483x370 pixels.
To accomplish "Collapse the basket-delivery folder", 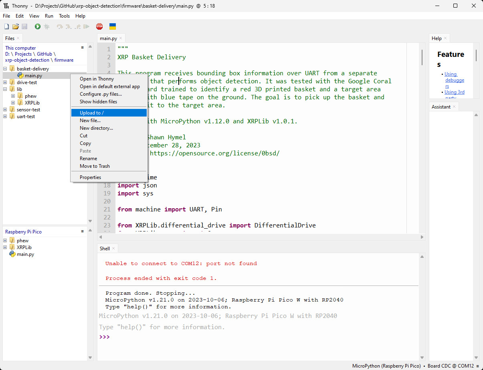I will pyautogui.click(x=5, y=69).
